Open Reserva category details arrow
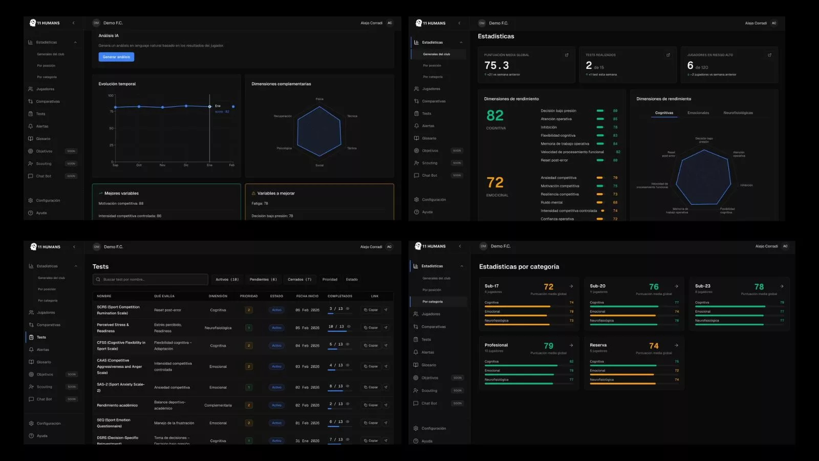This screenshot has width=819, height=461. click(676, 345)
